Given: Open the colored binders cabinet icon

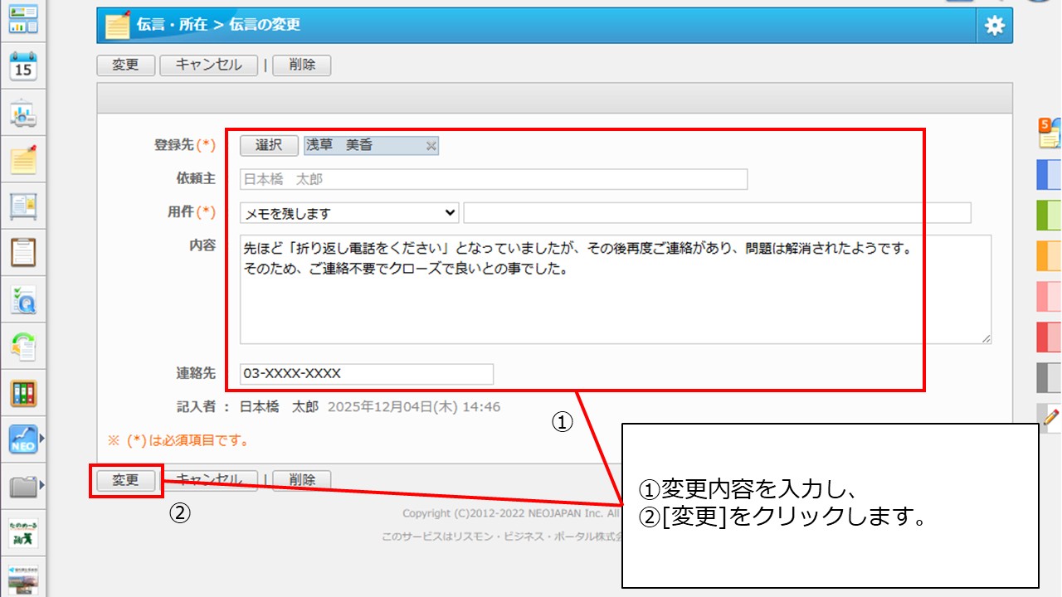Looking at the screenshot, I should [x=23, y=393].
